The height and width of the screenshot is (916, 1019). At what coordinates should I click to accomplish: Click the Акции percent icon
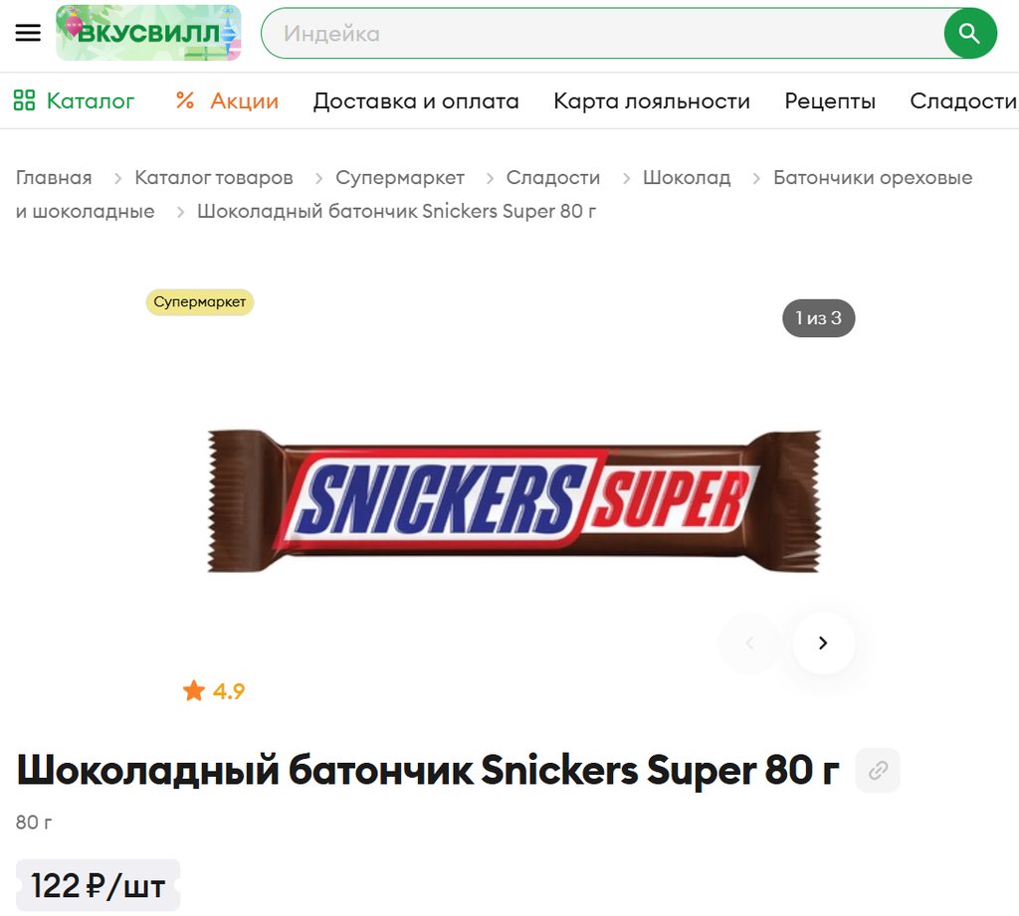184,100
